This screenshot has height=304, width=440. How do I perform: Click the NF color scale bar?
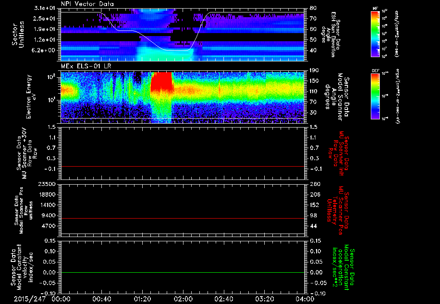376,34
